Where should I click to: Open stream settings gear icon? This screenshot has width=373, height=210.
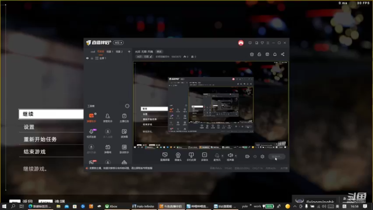(262, 156)
